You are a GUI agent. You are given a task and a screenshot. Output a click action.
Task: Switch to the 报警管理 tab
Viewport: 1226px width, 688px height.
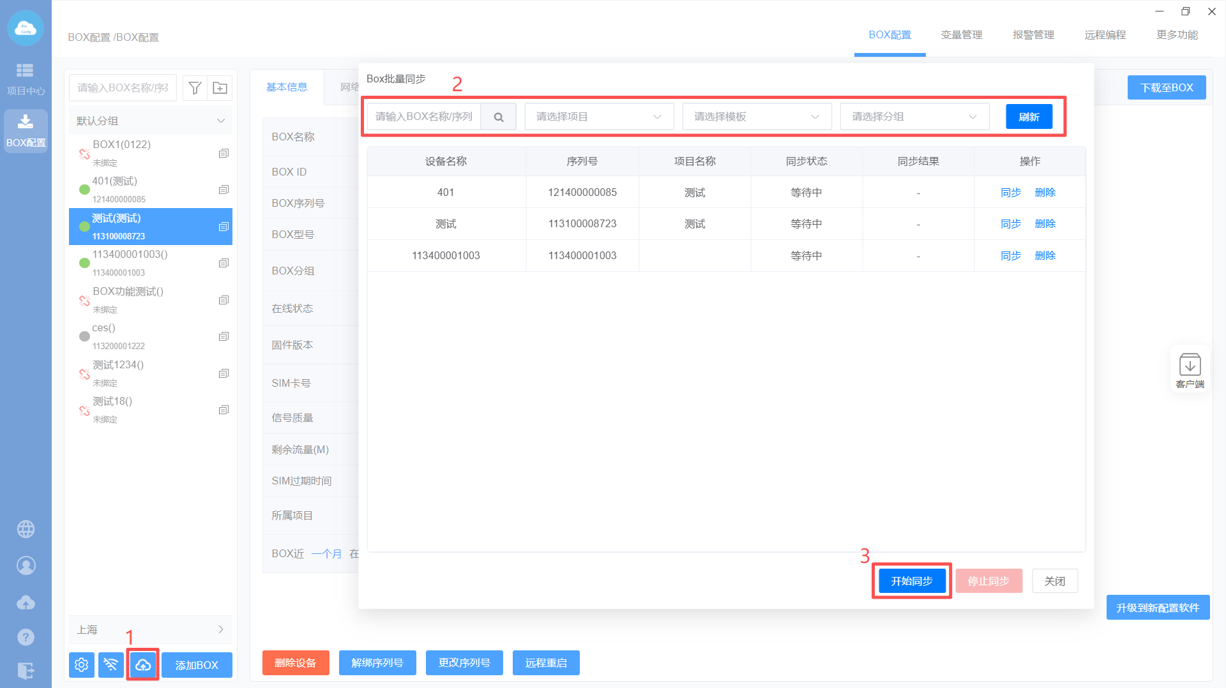click(x=1033, y=35)
